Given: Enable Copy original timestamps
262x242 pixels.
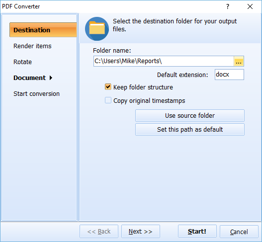Looking at the screenshot, I should point(108,100).
